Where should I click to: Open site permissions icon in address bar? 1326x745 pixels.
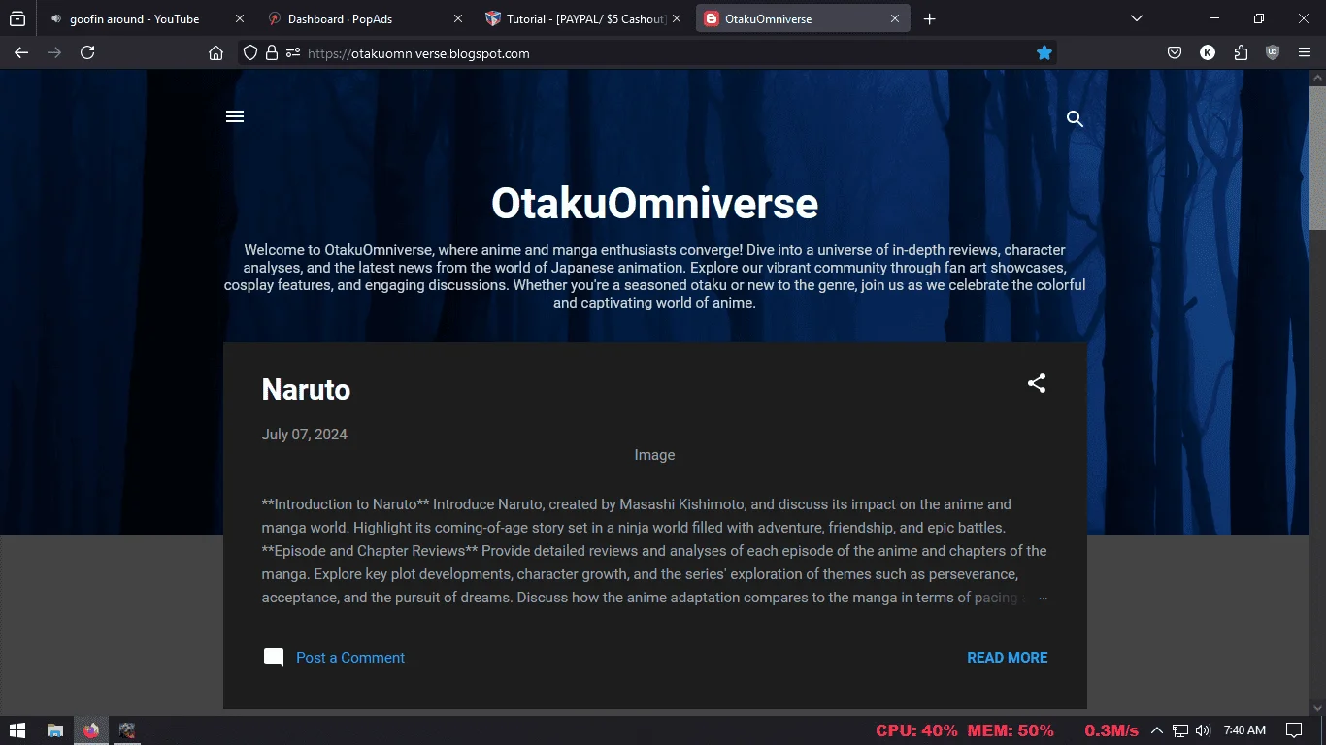(x=293, y=53)
